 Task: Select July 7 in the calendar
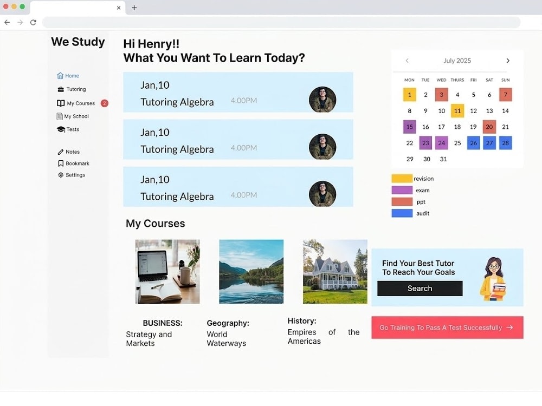point(505,95)
